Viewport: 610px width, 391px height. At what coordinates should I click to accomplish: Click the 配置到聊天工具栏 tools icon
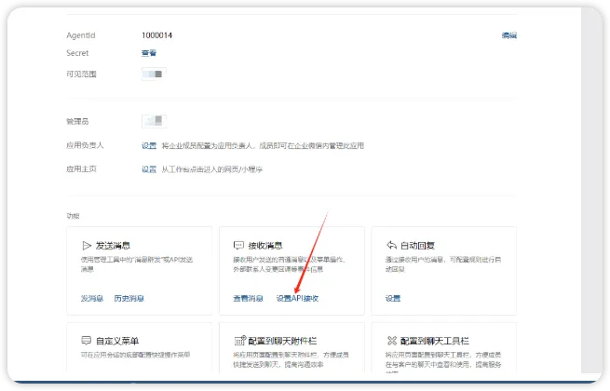point(392,341)
